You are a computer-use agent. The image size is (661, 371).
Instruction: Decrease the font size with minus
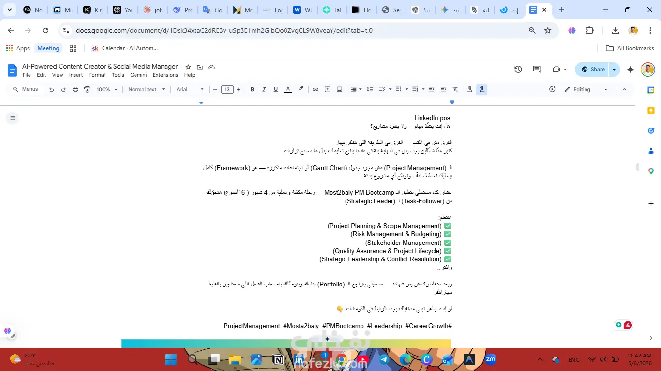pos(215,89)
